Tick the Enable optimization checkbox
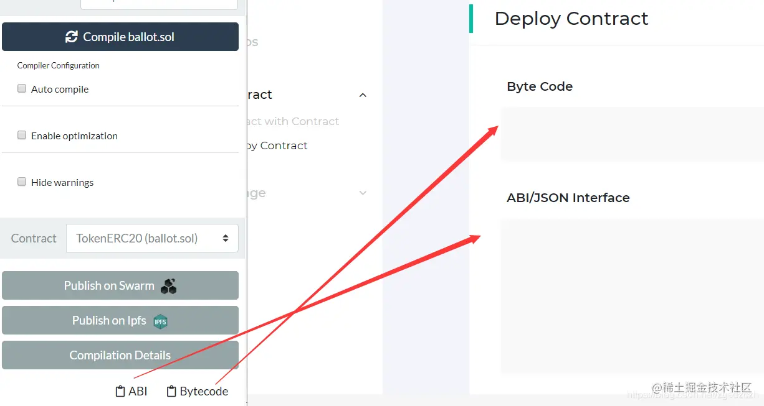Screen dimensions: 764x406 [22, 135]
